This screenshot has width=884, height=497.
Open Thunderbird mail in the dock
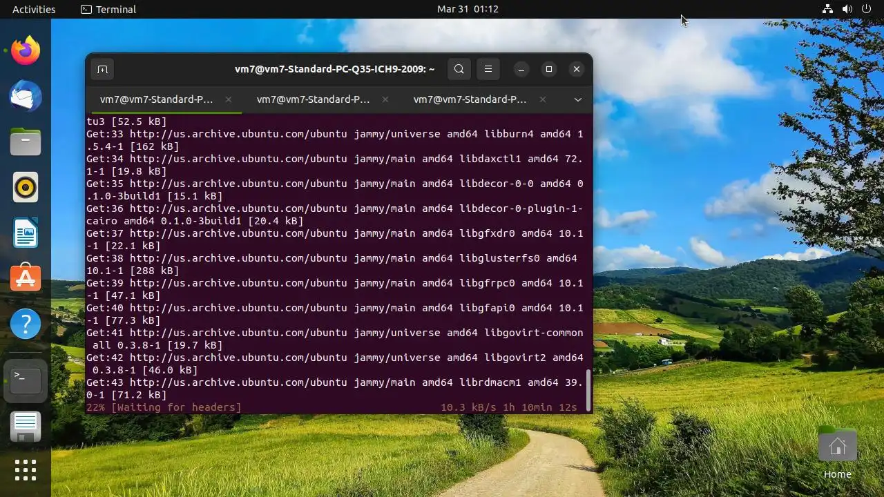(x=26, y=96)
